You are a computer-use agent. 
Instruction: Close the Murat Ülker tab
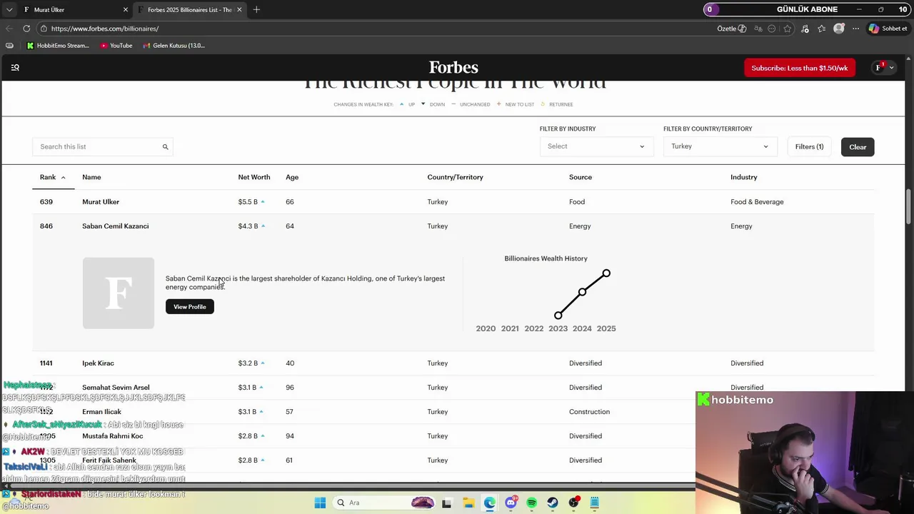(x=126, y=9)
